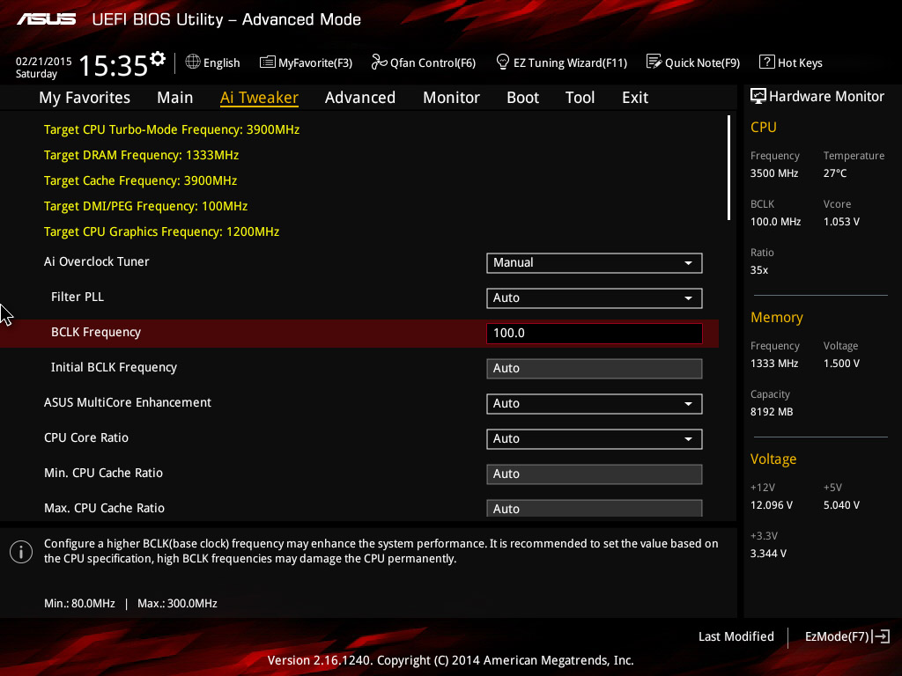Click the MyFavorite list icon

268,62
